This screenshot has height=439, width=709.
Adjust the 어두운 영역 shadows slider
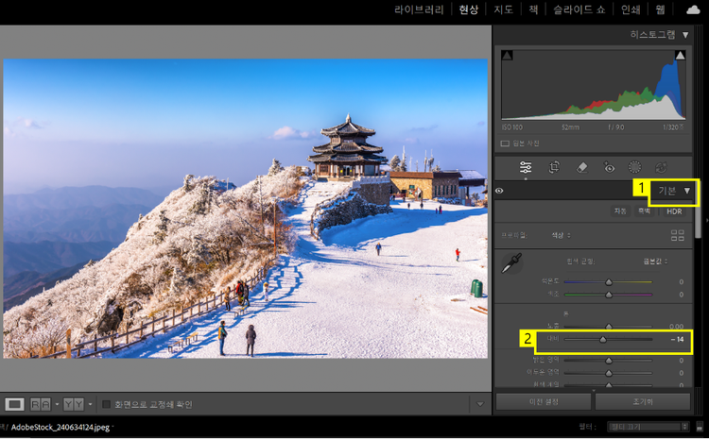pos(608,373)
